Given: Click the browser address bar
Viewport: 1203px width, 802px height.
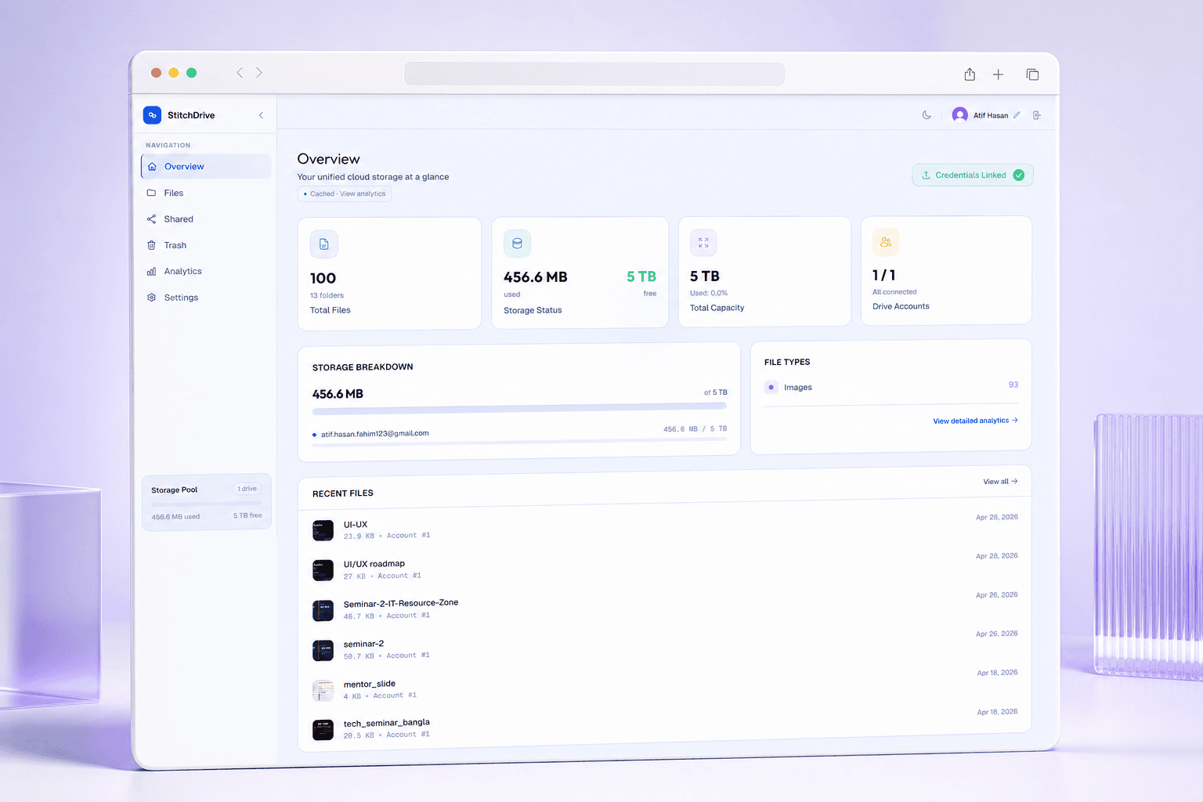Looking at the screenshot, I should pyautogui.click(x=594, y=74).
